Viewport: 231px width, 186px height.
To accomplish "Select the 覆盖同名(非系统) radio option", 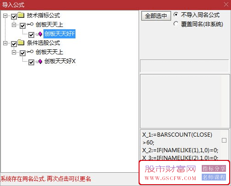I will pyautogui.click(x=176, y=24).
